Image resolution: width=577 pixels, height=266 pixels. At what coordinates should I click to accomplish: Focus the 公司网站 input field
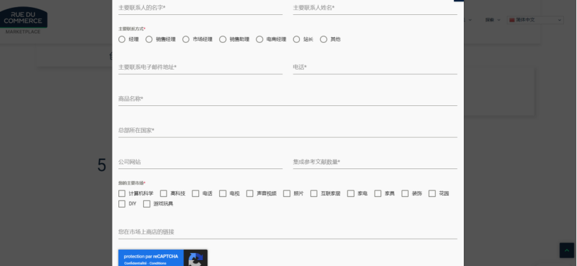pos(200,162)
